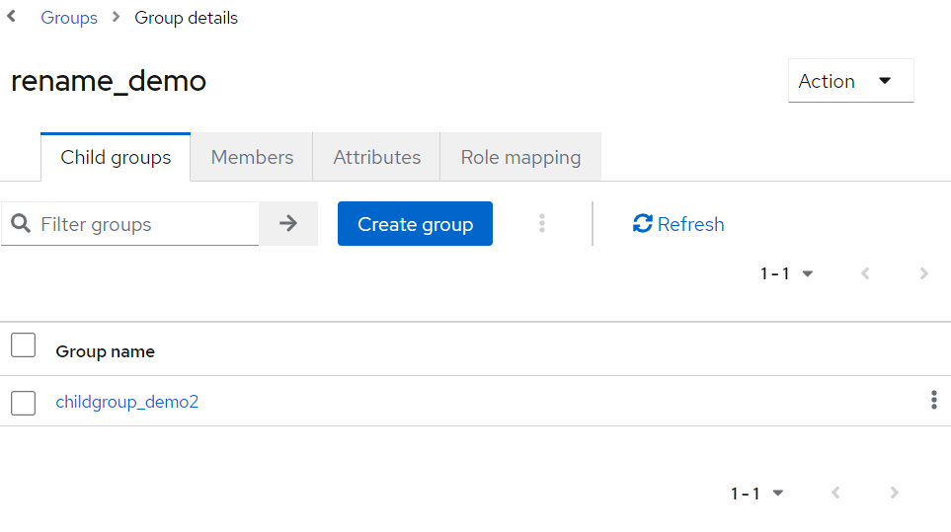The width and height of the screenshot is (951, 532).
Task: Check the childgroup_demo2 row checkbox
Action: (23, 402)
